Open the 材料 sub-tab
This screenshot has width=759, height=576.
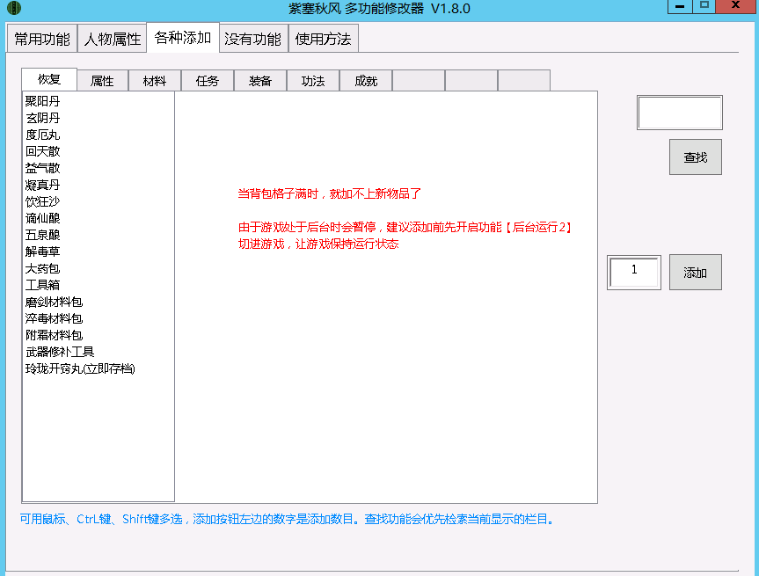click(x=155, y=80)
